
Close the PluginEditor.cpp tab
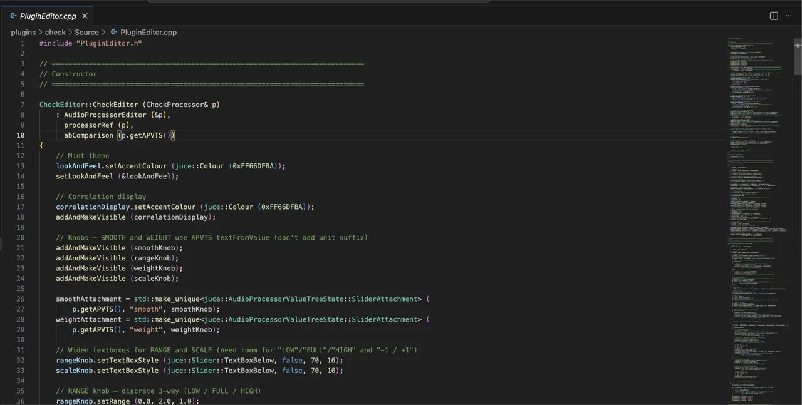pyautogui.click(x=85, y=16)
